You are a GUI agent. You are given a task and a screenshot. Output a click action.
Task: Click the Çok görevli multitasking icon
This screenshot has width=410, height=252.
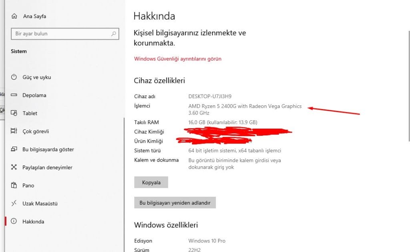(x=14, y=131)
